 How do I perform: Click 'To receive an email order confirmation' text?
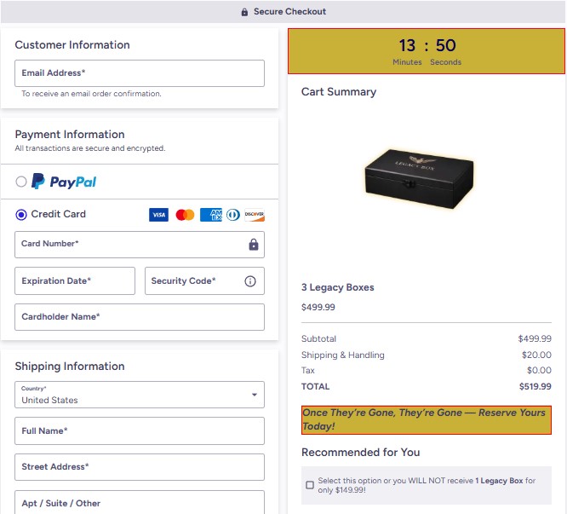coord(91,94)
